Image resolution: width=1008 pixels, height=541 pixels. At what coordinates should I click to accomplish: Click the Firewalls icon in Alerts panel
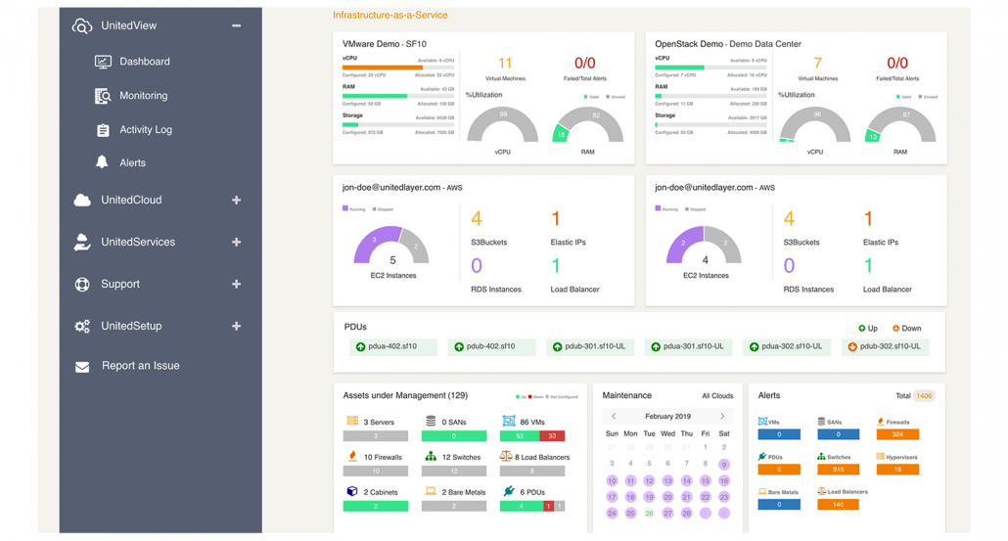(881, 422)
